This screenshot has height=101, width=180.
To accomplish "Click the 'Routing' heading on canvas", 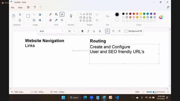I will pyautogui.click(x=98, y=41).
